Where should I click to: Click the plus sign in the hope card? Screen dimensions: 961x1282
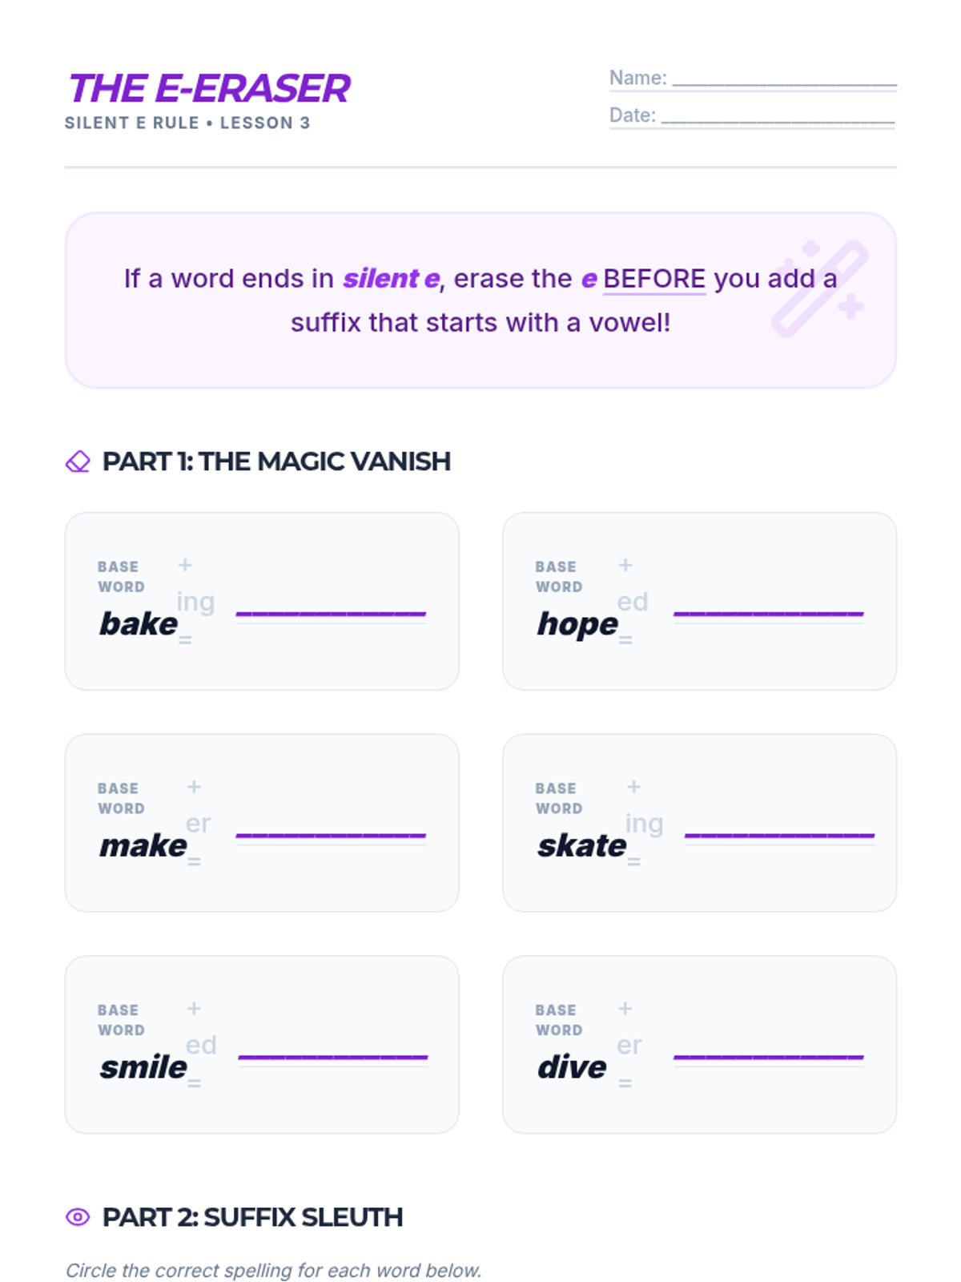pyautogui.click(x=625, y=565)
